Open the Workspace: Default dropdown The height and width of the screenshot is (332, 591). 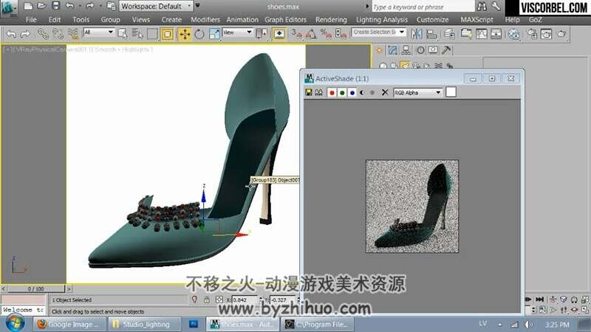click(x=156, y=6)
